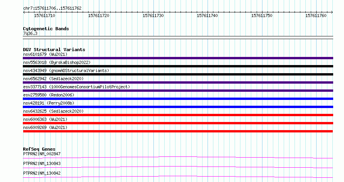
Task: Click the black bar under nsv5563018
Action: (x=178, y=66)
